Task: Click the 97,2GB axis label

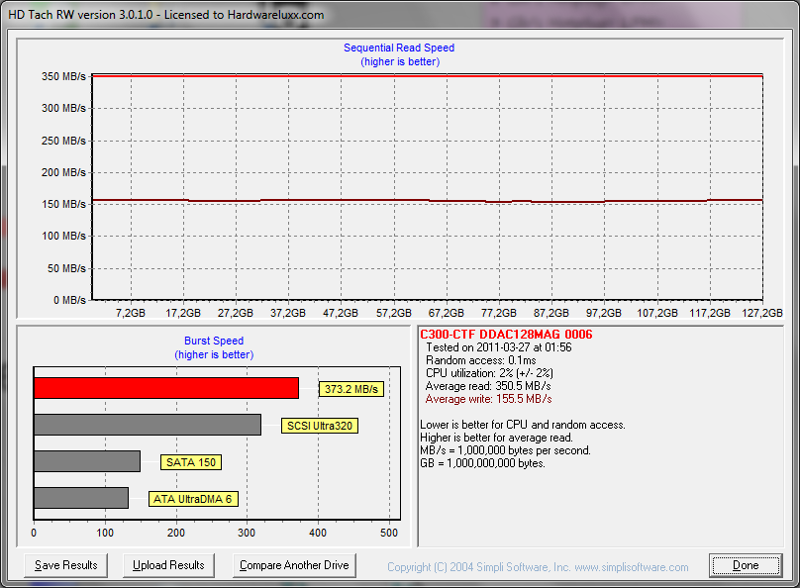Action: pyautogui.click(x=604, y=313)
